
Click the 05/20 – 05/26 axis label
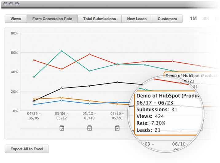point(117,116)
